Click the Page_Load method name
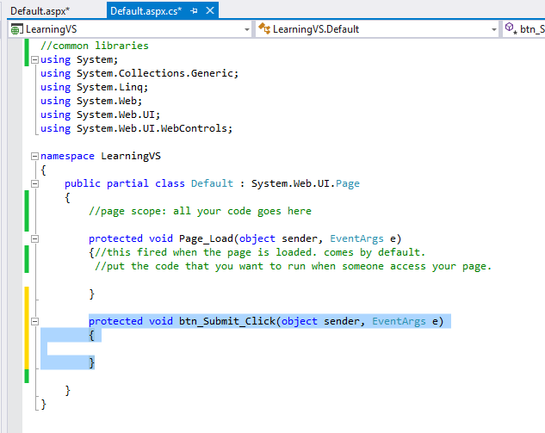The height and width of the screenshot is (433, 545). coord(207,238)
